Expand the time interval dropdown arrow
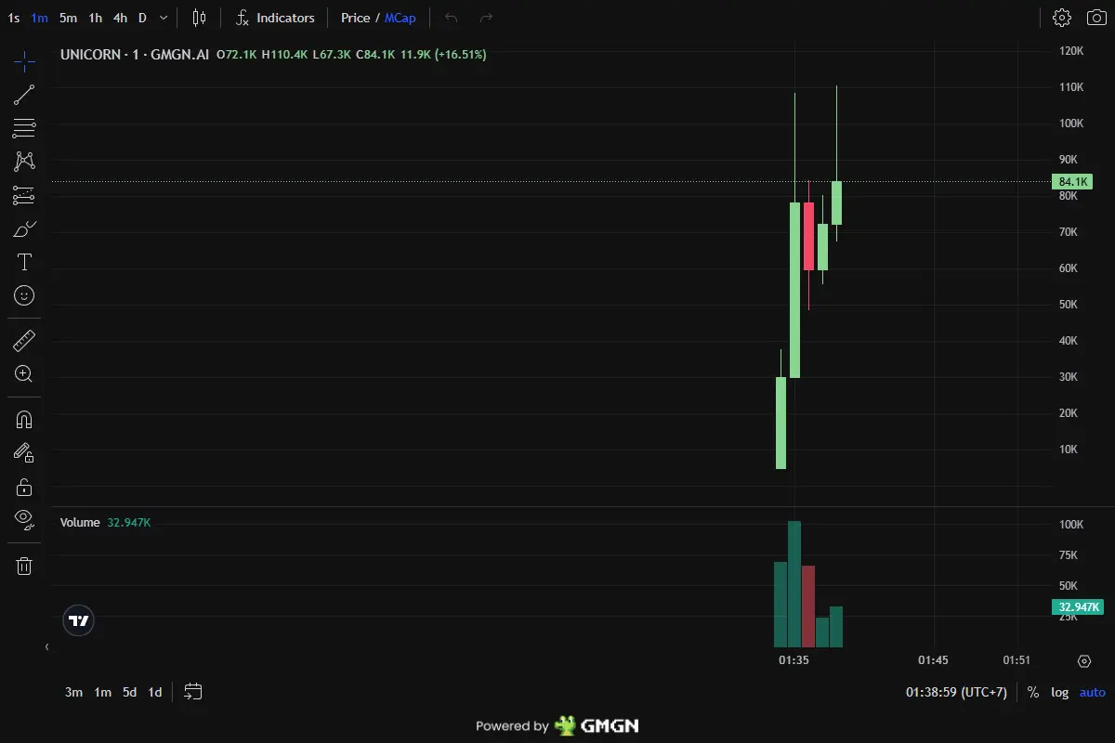The width and height of the screenshot is (1115, 743). tap(164, 18)
